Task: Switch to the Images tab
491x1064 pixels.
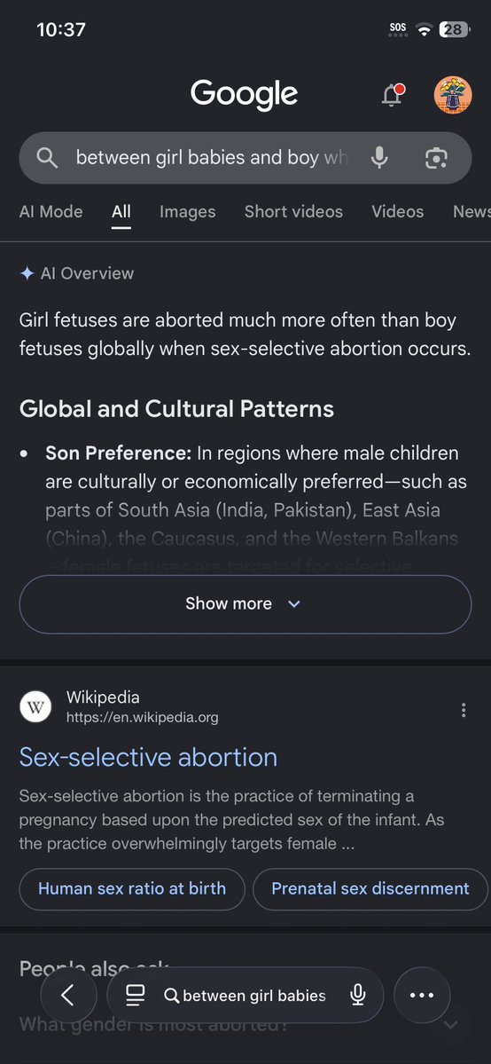Action: click(x=187, y=212)
